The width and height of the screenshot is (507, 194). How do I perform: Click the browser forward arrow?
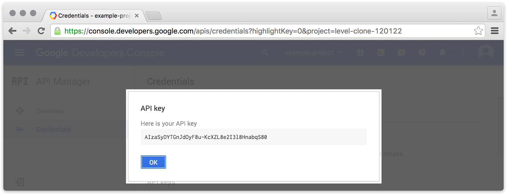pyautogui.click(x=26, y=31)
